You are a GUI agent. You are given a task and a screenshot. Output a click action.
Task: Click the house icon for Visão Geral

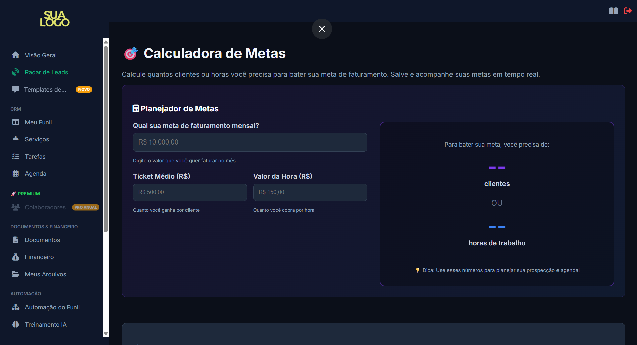pyautogui.click(x=15, y=55)
